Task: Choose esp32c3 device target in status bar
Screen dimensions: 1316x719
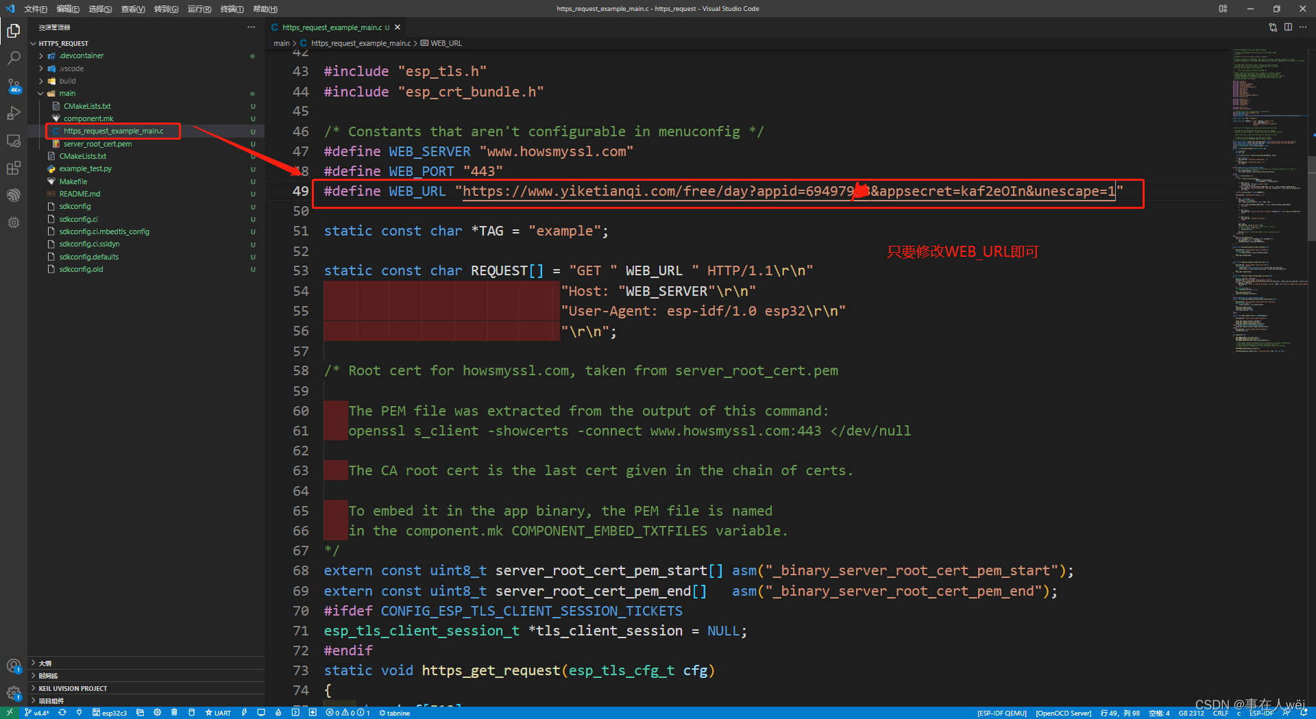Action: (110, 713)
